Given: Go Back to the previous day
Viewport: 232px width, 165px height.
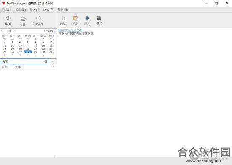Looking at the screenshot, I should 8,21.
